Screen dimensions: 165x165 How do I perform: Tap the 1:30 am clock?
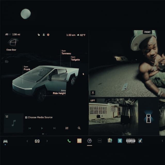pos(71,35)
